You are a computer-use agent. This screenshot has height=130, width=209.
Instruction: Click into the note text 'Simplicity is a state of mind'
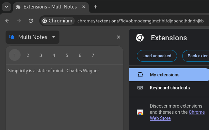coord(36,71)
